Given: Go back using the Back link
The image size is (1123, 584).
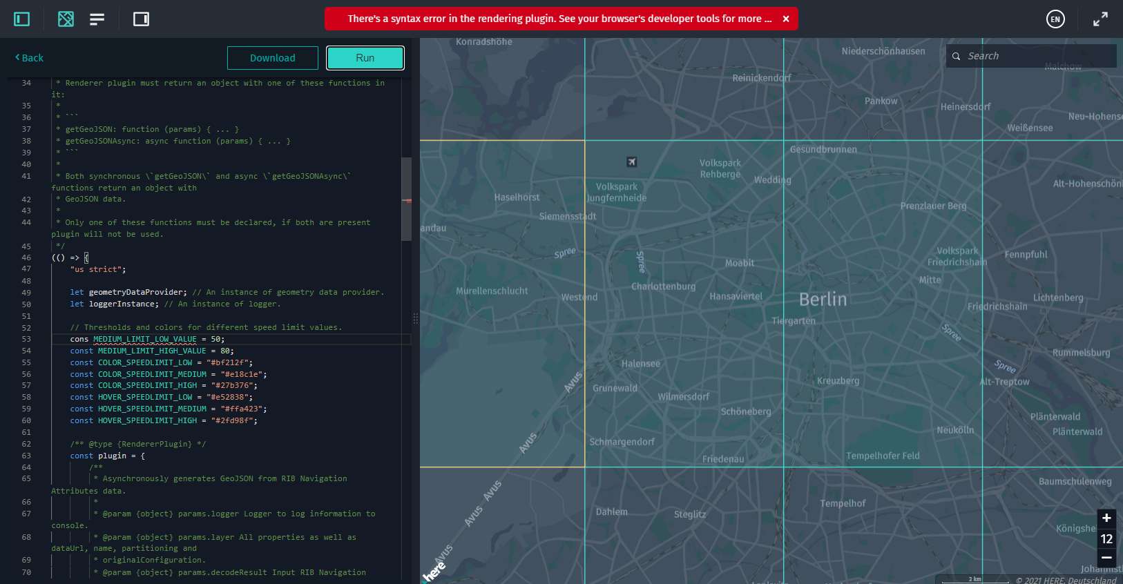Looking at the screenshot, I should point(30,58).
